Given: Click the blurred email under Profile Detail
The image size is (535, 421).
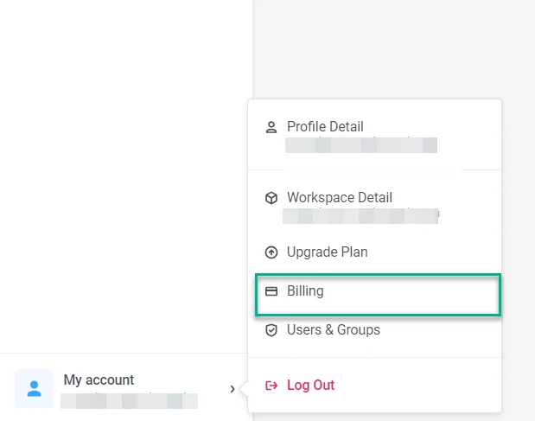Looking at the screenshot, I should 361,144.
